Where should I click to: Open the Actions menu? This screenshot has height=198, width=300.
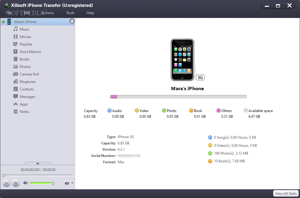48,13
